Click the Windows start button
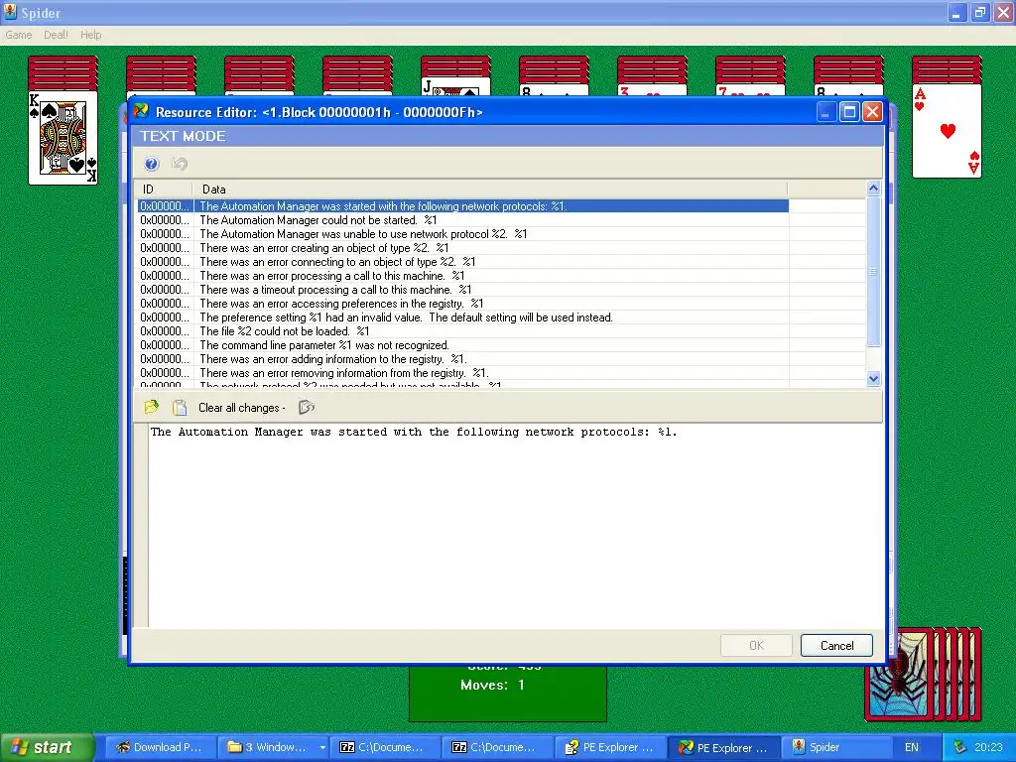The width and height of the screenshot is (1016, 762). [47, 747]
